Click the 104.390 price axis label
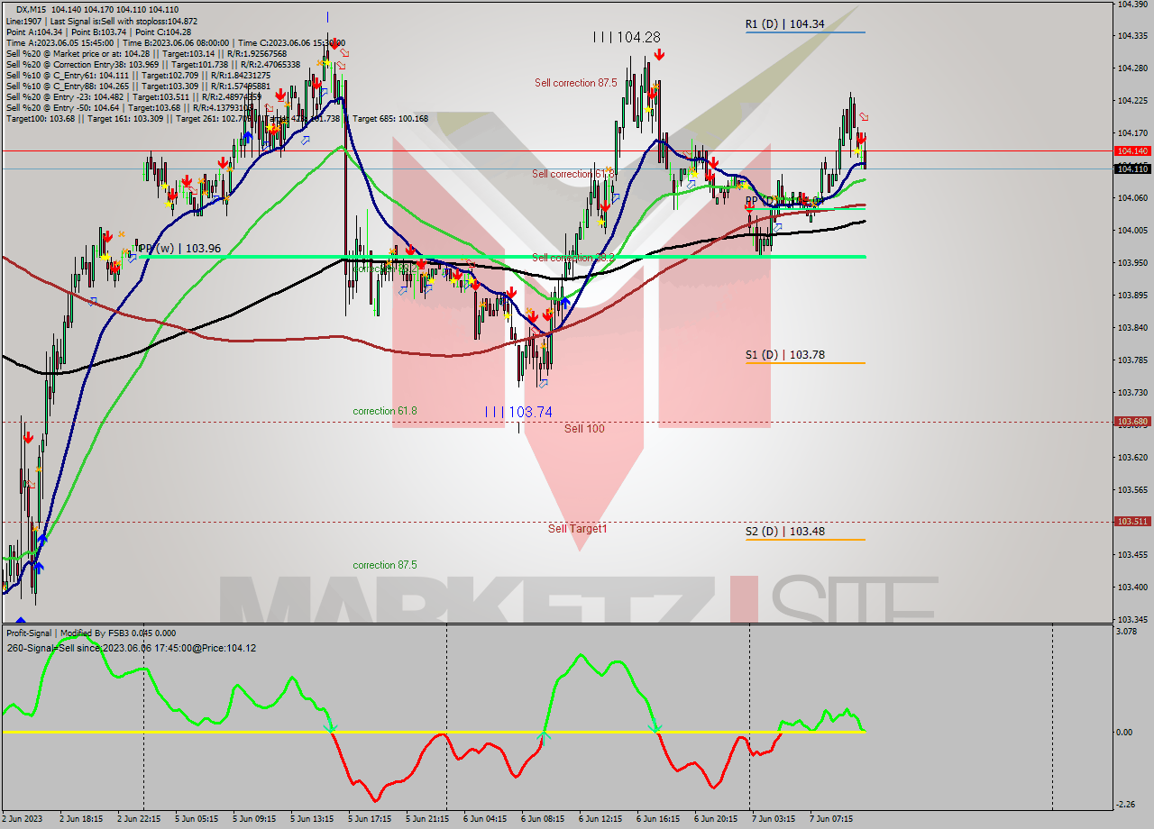 [1131, 4]
